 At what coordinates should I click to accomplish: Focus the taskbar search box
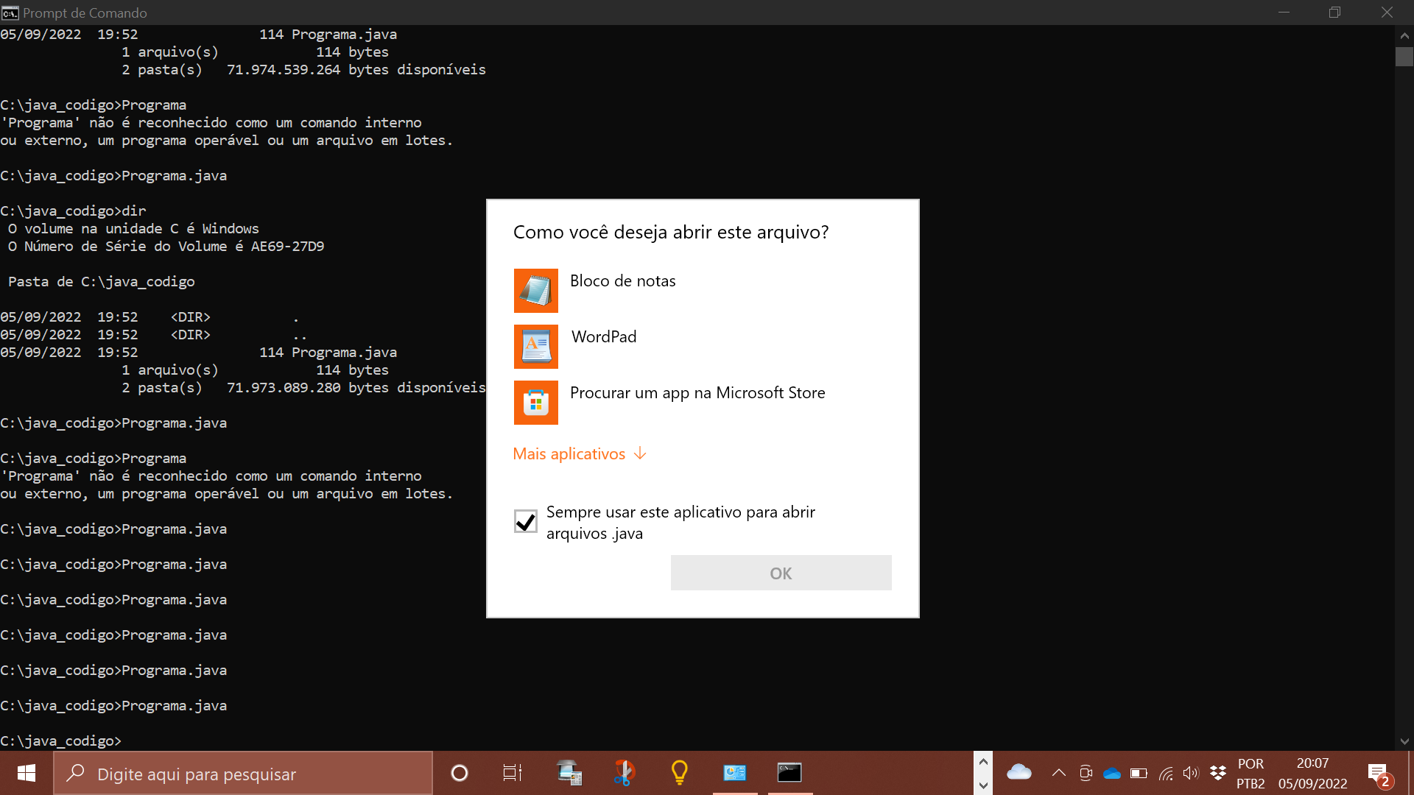(x=243, y=773)
